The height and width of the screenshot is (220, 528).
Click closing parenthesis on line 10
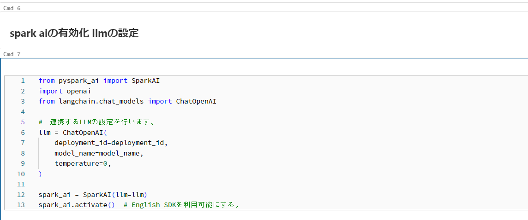41,174
